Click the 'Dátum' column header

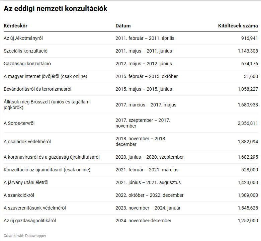[123, 26]
